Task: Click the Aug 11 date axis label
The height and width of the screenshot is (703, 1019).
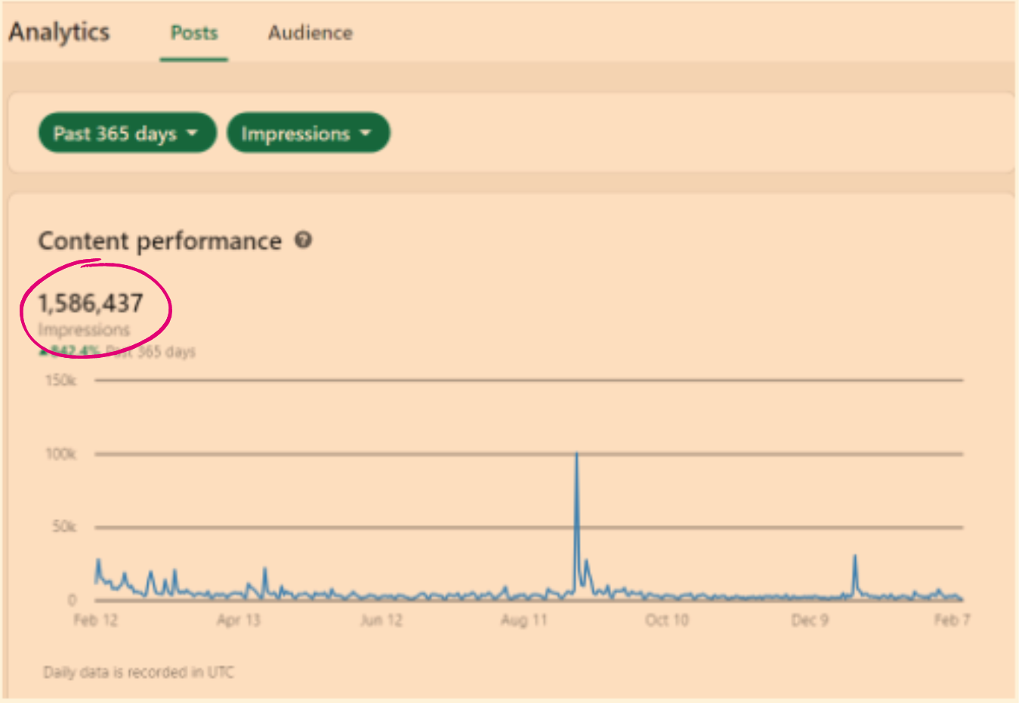Action: (x=523, y=620)
